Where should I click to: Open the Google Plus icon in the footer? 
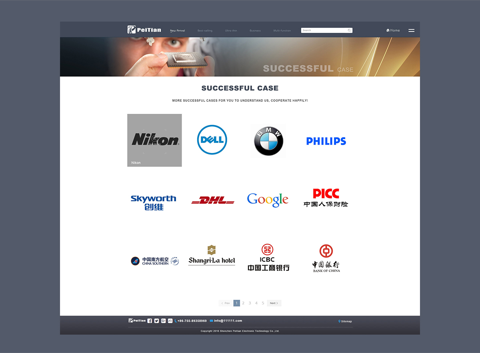(x=163, y=321)
